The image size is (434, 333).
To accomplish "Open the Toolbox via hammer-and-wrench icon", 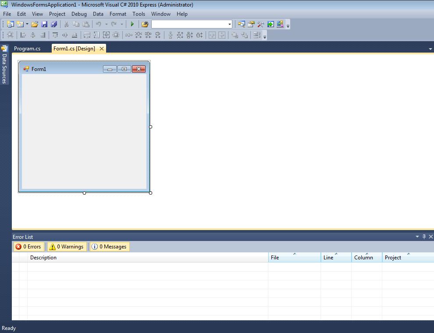I will 261,25.
